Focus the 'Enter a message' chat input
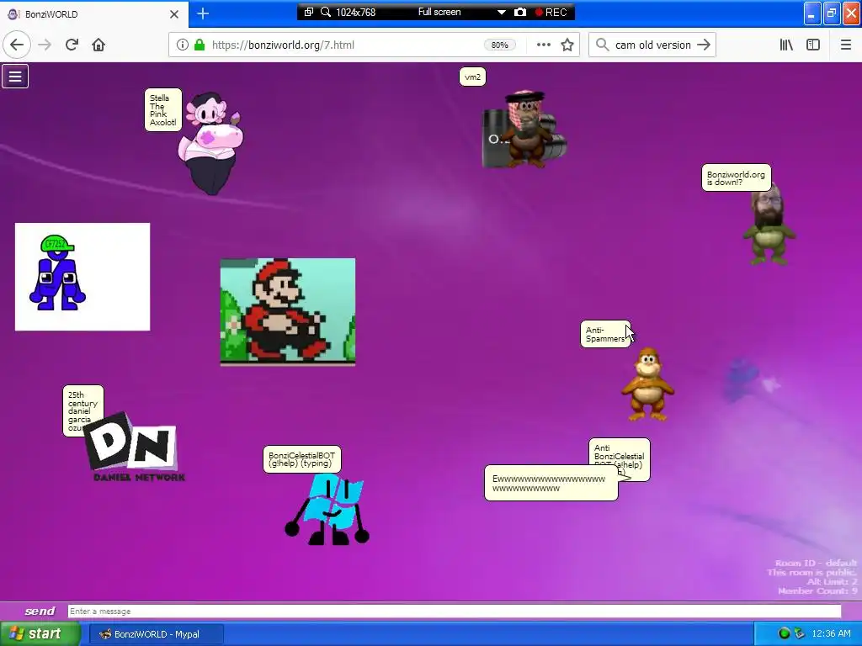Image resolution: width=862 pixels, height=646 pixels. coord(454,611)
